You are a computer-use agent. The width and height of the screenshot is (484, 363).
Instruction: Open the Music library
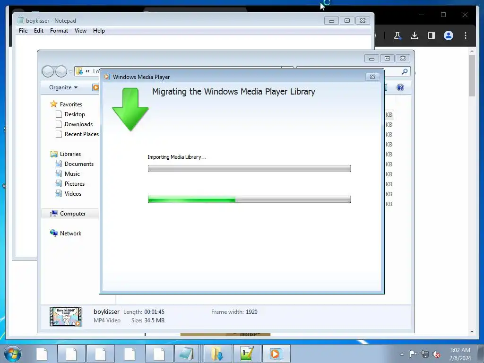click(72, 173)
